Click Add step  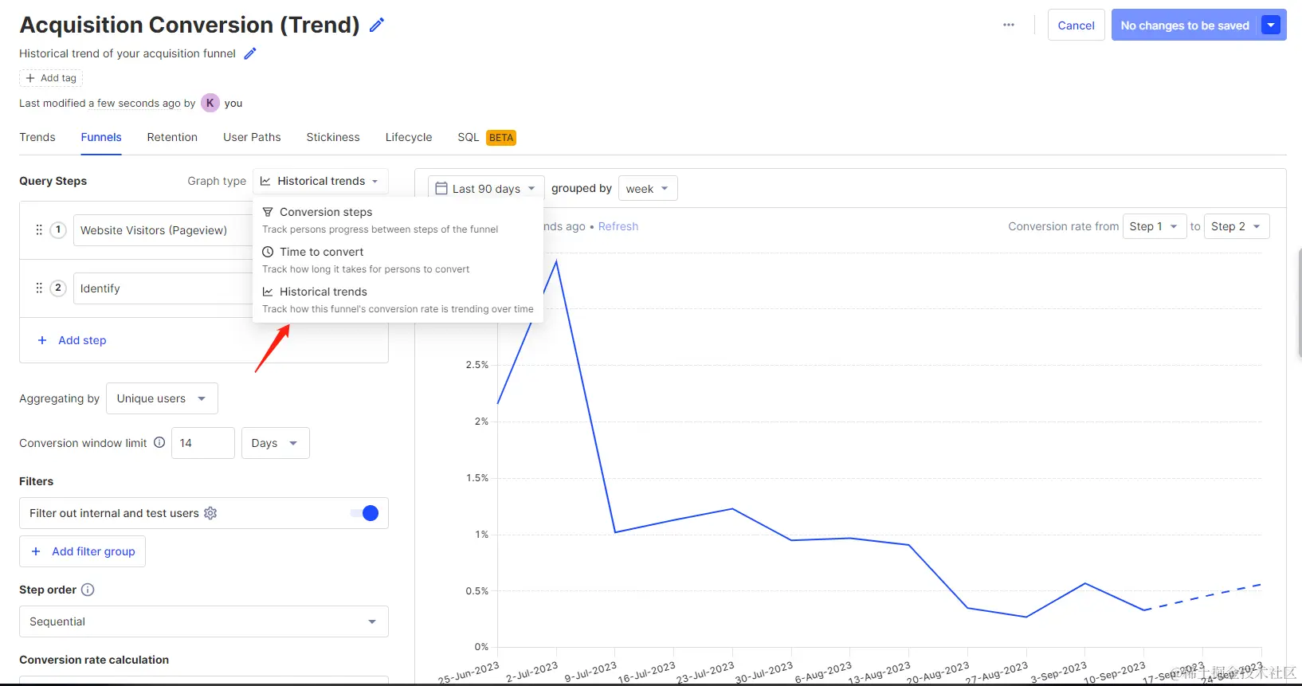(72, 340)
